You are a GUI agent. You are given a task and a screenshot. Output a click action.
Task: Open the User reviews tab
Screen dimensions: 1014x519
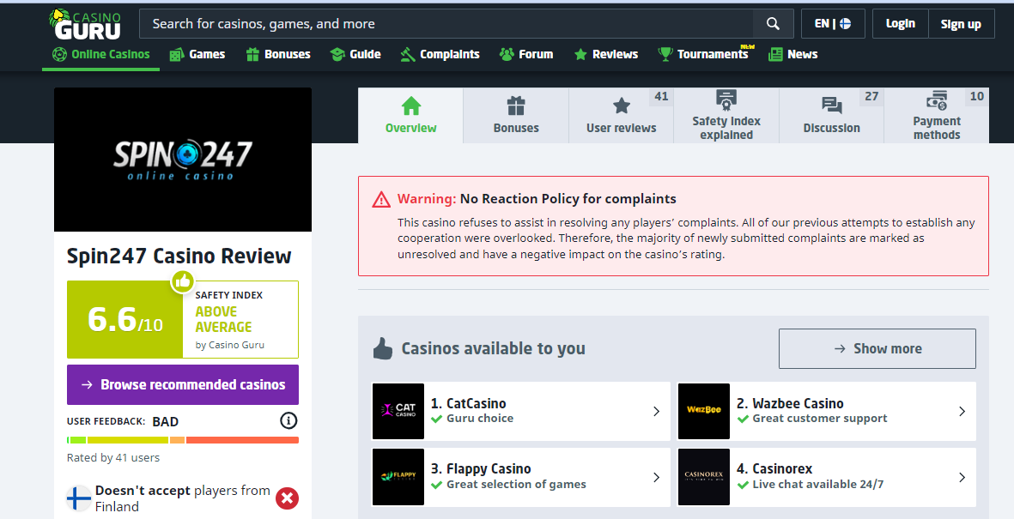click(x=621, y=116)
